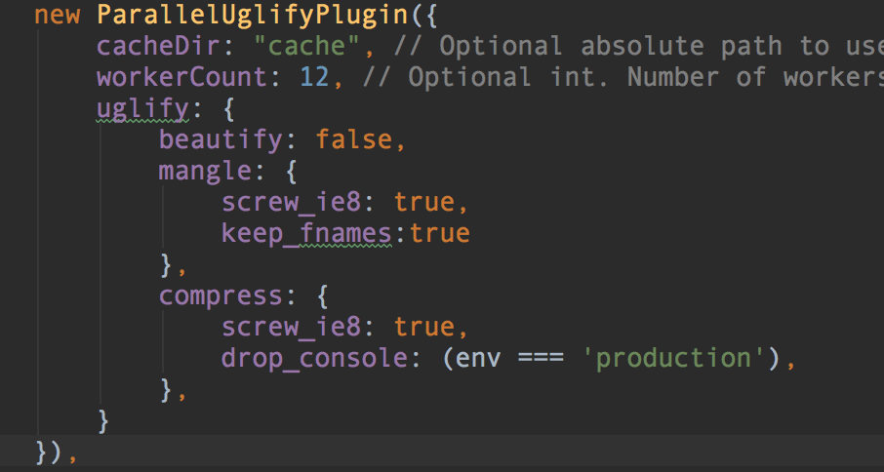
Task: Click the "cache" string value
Action: 306,46
